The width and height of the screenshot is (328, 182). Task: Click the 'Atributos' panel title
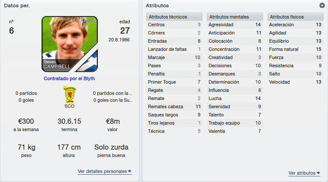pyautogui.click(x=158, y=6)
